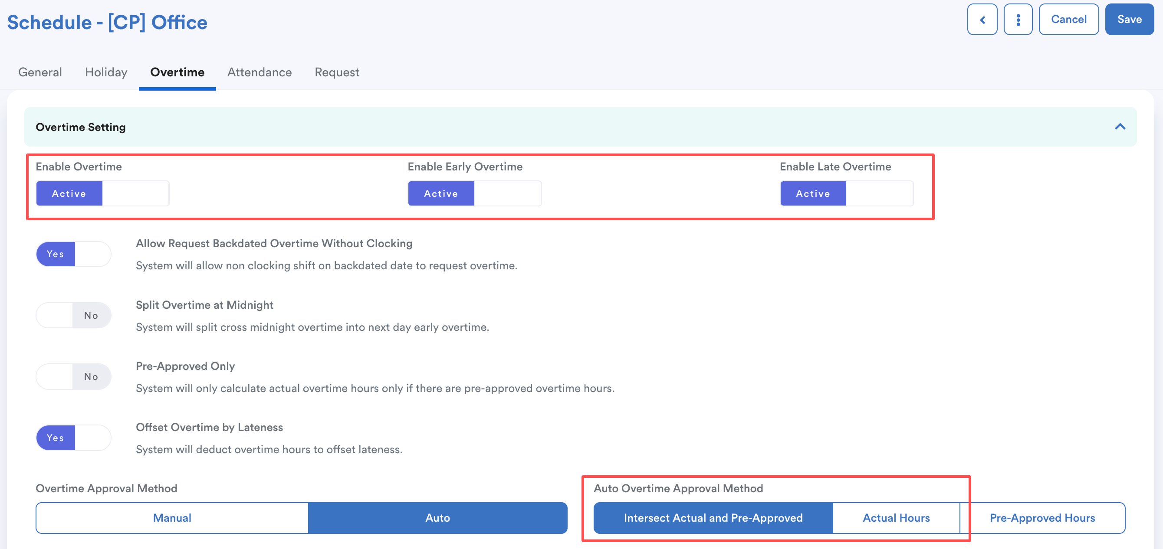The width and height of the screenshot is (1163, 549).
Task: Switch to the General tab
Action: click(x=40, y=72)
